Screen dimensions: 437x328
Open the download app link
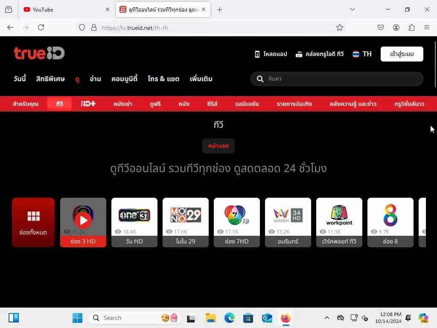point(271,54)
